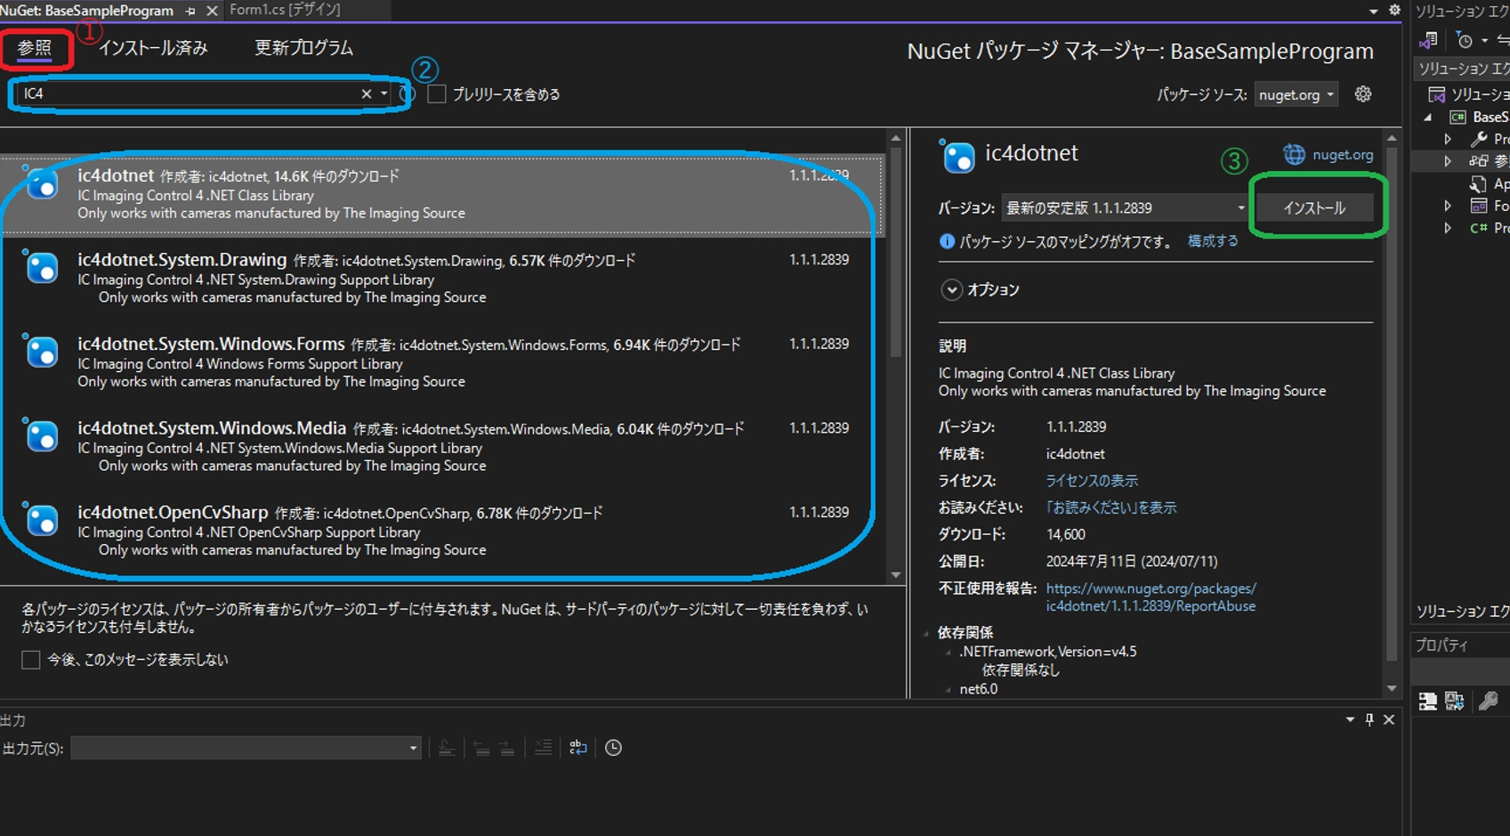Screen dimensions: 1510x836
Task: Expand the options section
Action: click(952, 290)
